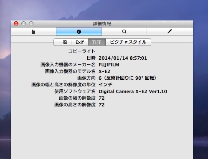Select the Digital Camera X-E2 Ver1.10 text
208x159 pixels.
click(133, 91)
